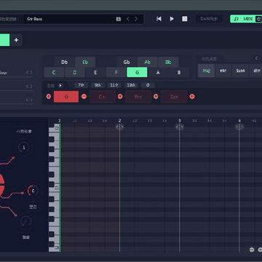Select the red G chord slot

(x=66, y=97)
